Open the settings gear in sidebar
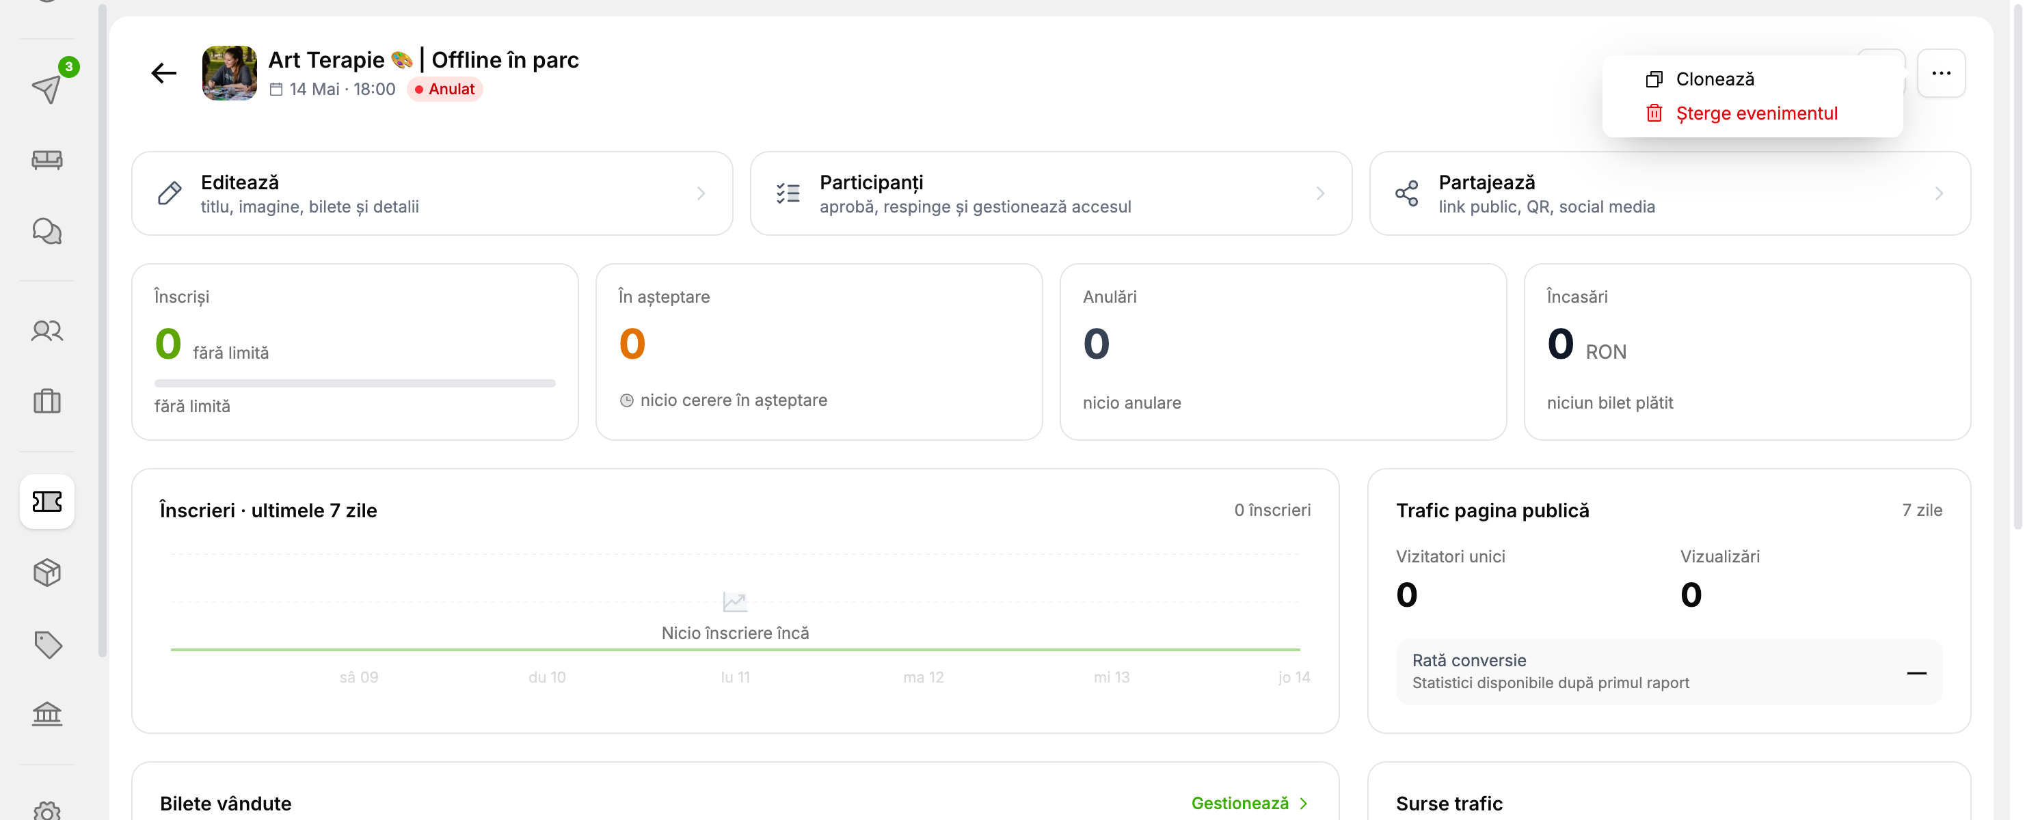 (x=47, y=810)
